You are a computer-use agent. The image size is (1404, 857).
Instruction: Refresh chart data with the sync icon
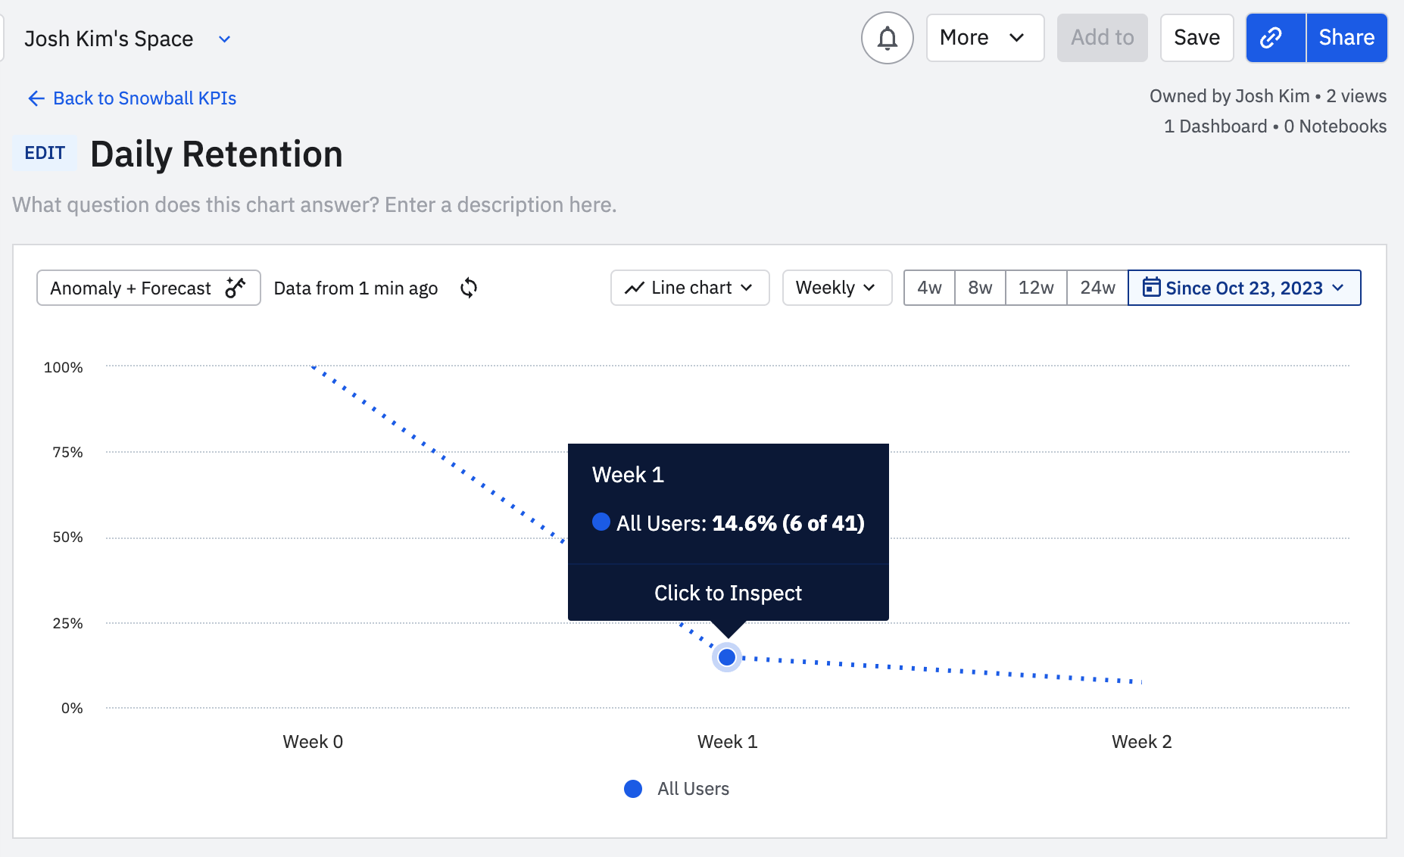[469, 288]
